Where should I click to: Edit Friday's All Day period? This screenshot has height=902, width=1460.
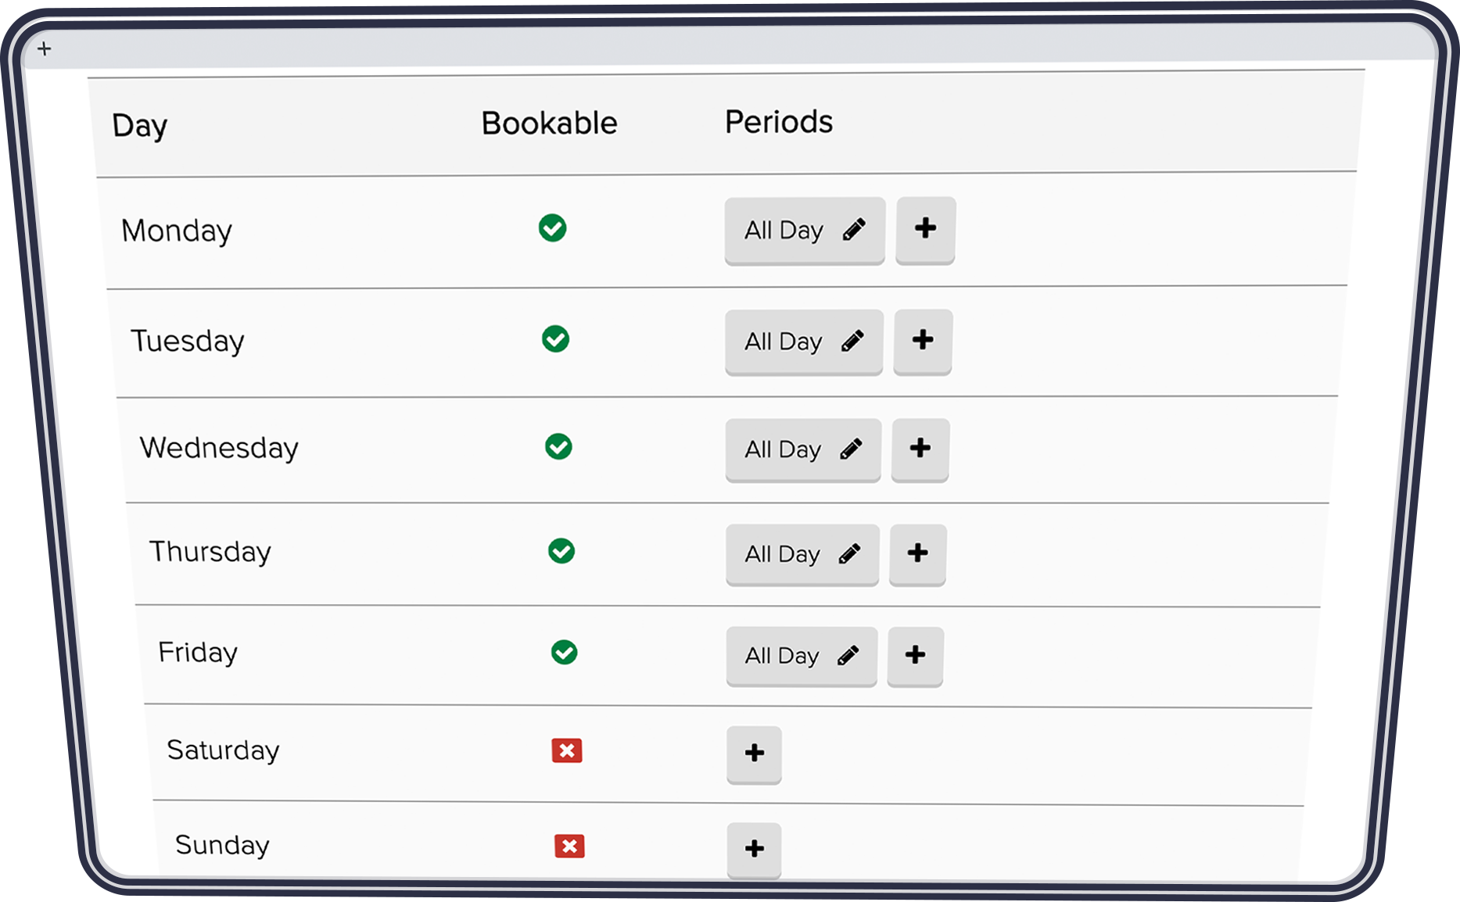coord(848,656)
